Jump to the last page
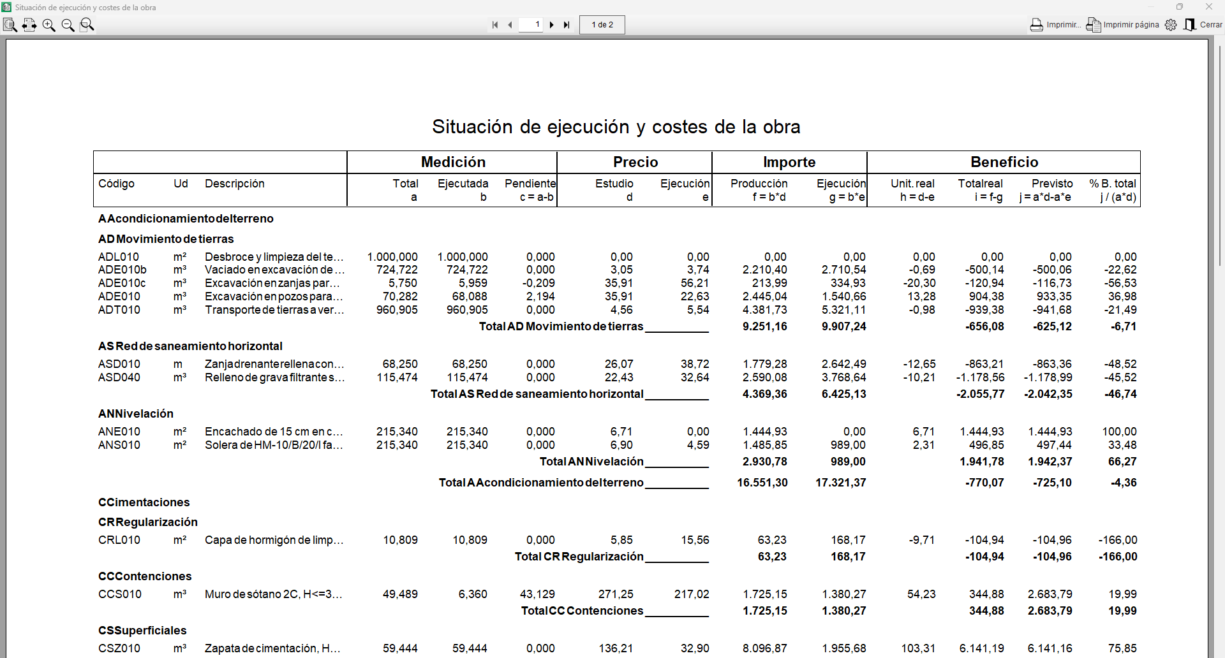The height and width of the screenshot is (658, 1225). [x=567, y=25]
